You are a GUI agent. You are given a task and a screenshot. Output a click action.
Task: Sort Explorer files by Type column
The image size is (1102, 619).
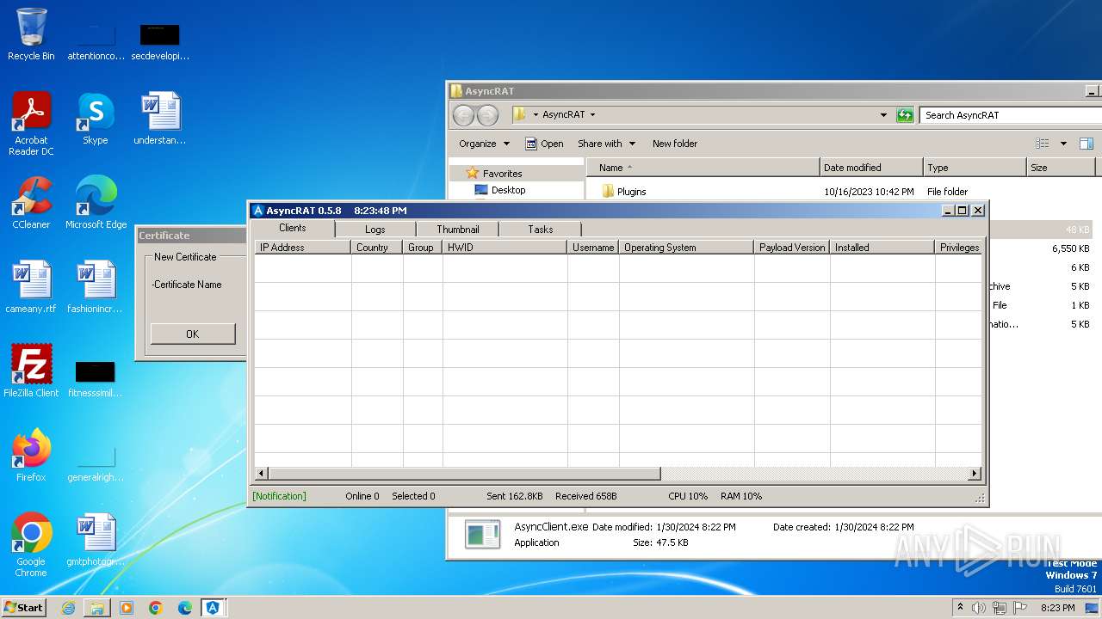975,168
